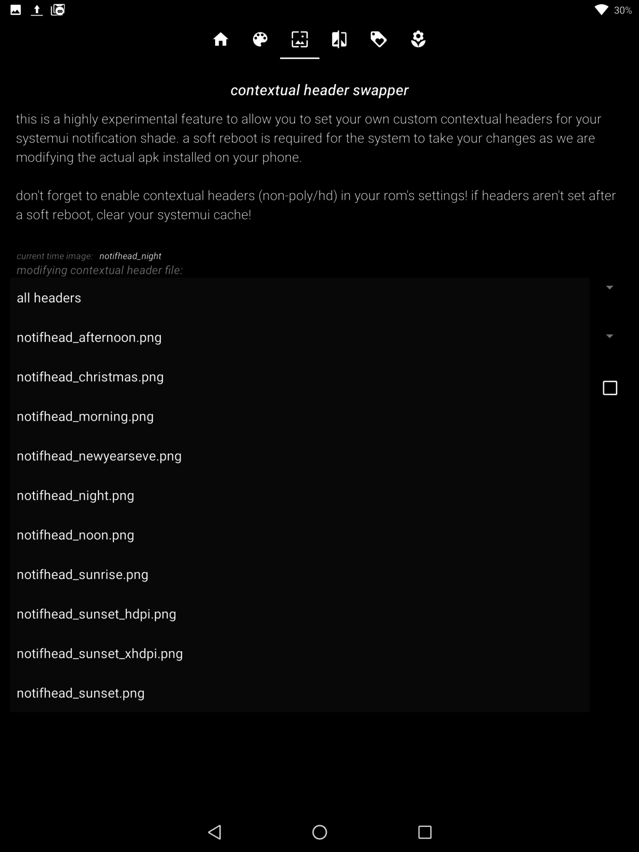Tap the Android home circle button

[319, 832]
